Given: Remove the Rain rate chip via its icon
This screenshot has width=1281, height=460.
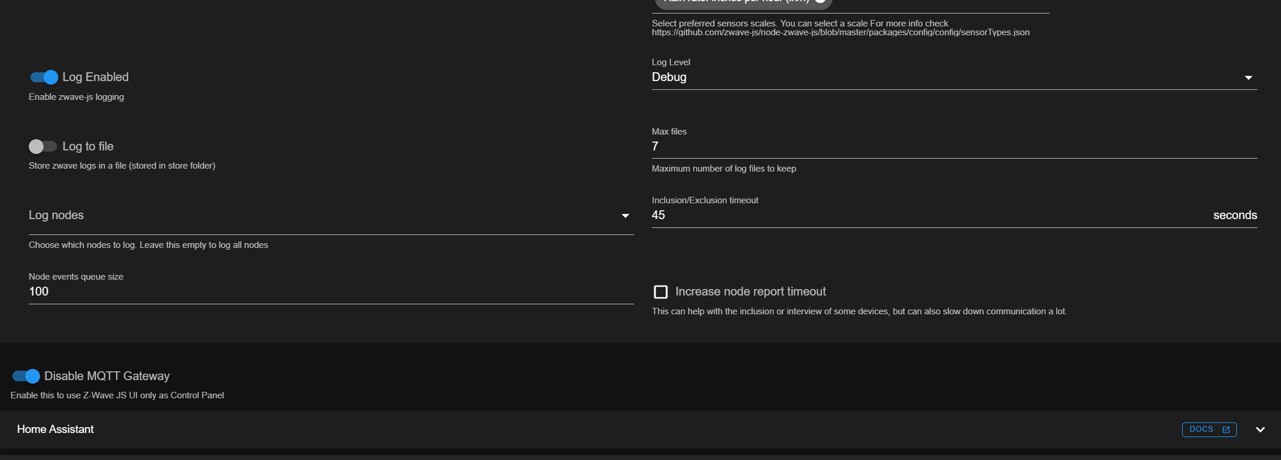Looking at the screenshot, I should tap(820, 1).
